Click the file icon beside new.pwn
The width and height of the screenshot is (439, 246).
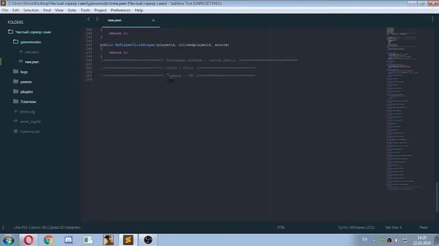pyautogui.click(x=21, y=61)
